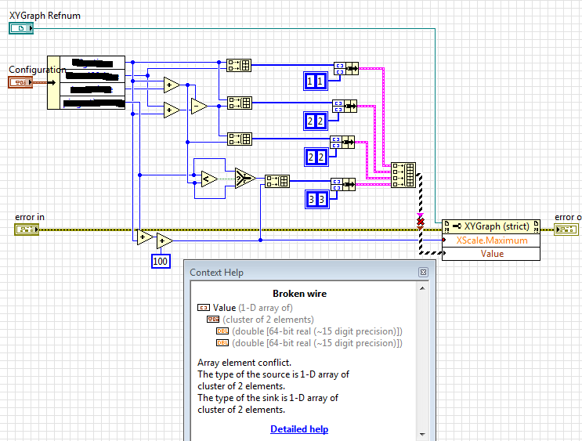The width and height of the screenshot is (582, 441).
Task: Click the Value property row
Action: (x=491, y=254)
